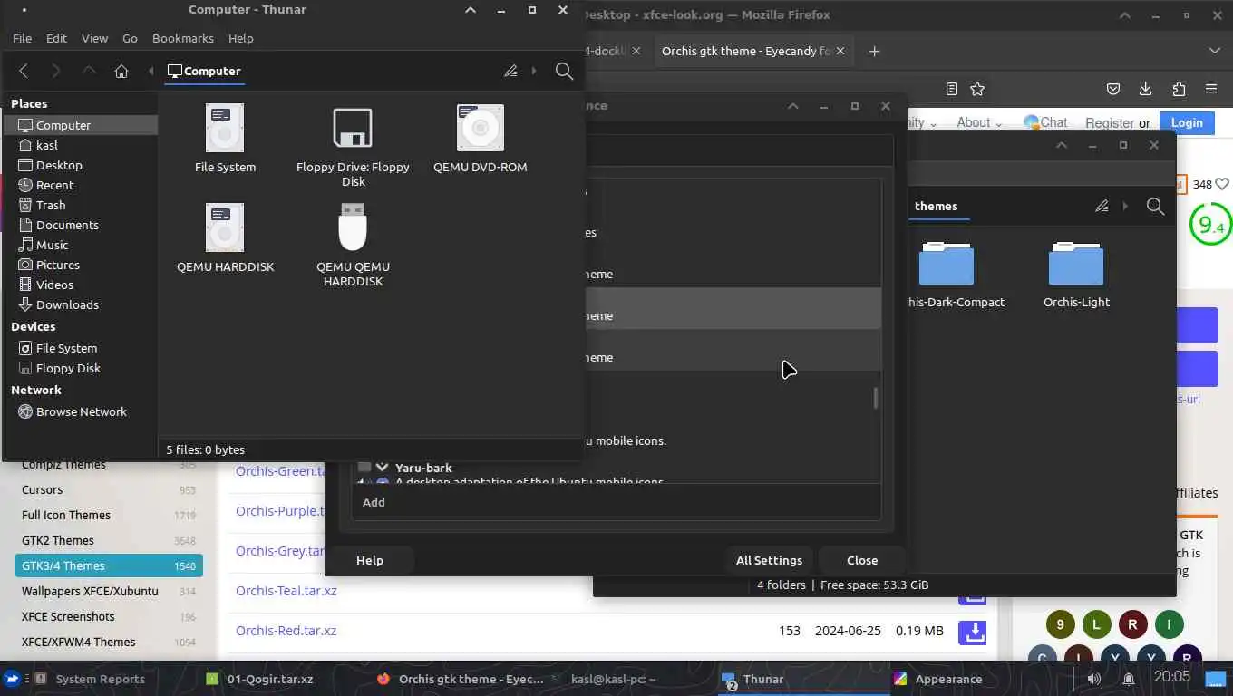The width and height of the screenshot is (1233, 696).
Task: Open Orchis-Teal.tar.xz file link
Action: coord(286,591)
